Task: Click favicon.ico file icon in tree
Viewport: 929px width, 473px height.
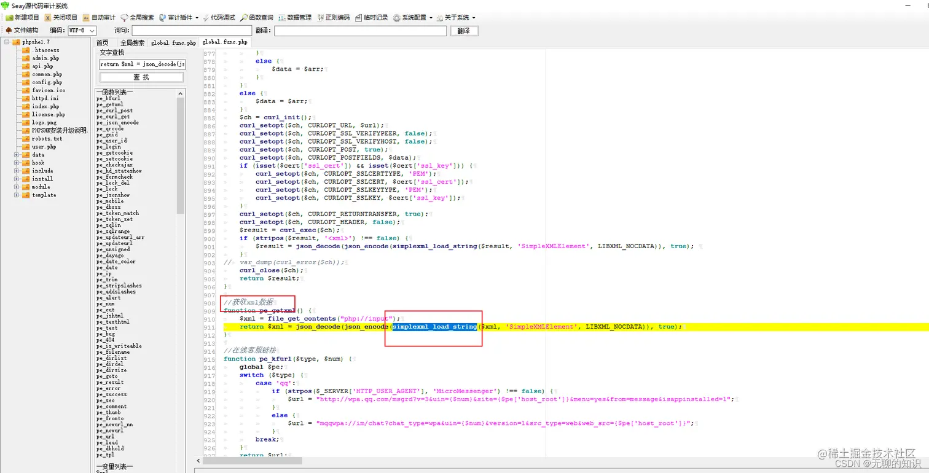Action: [26, 90]
